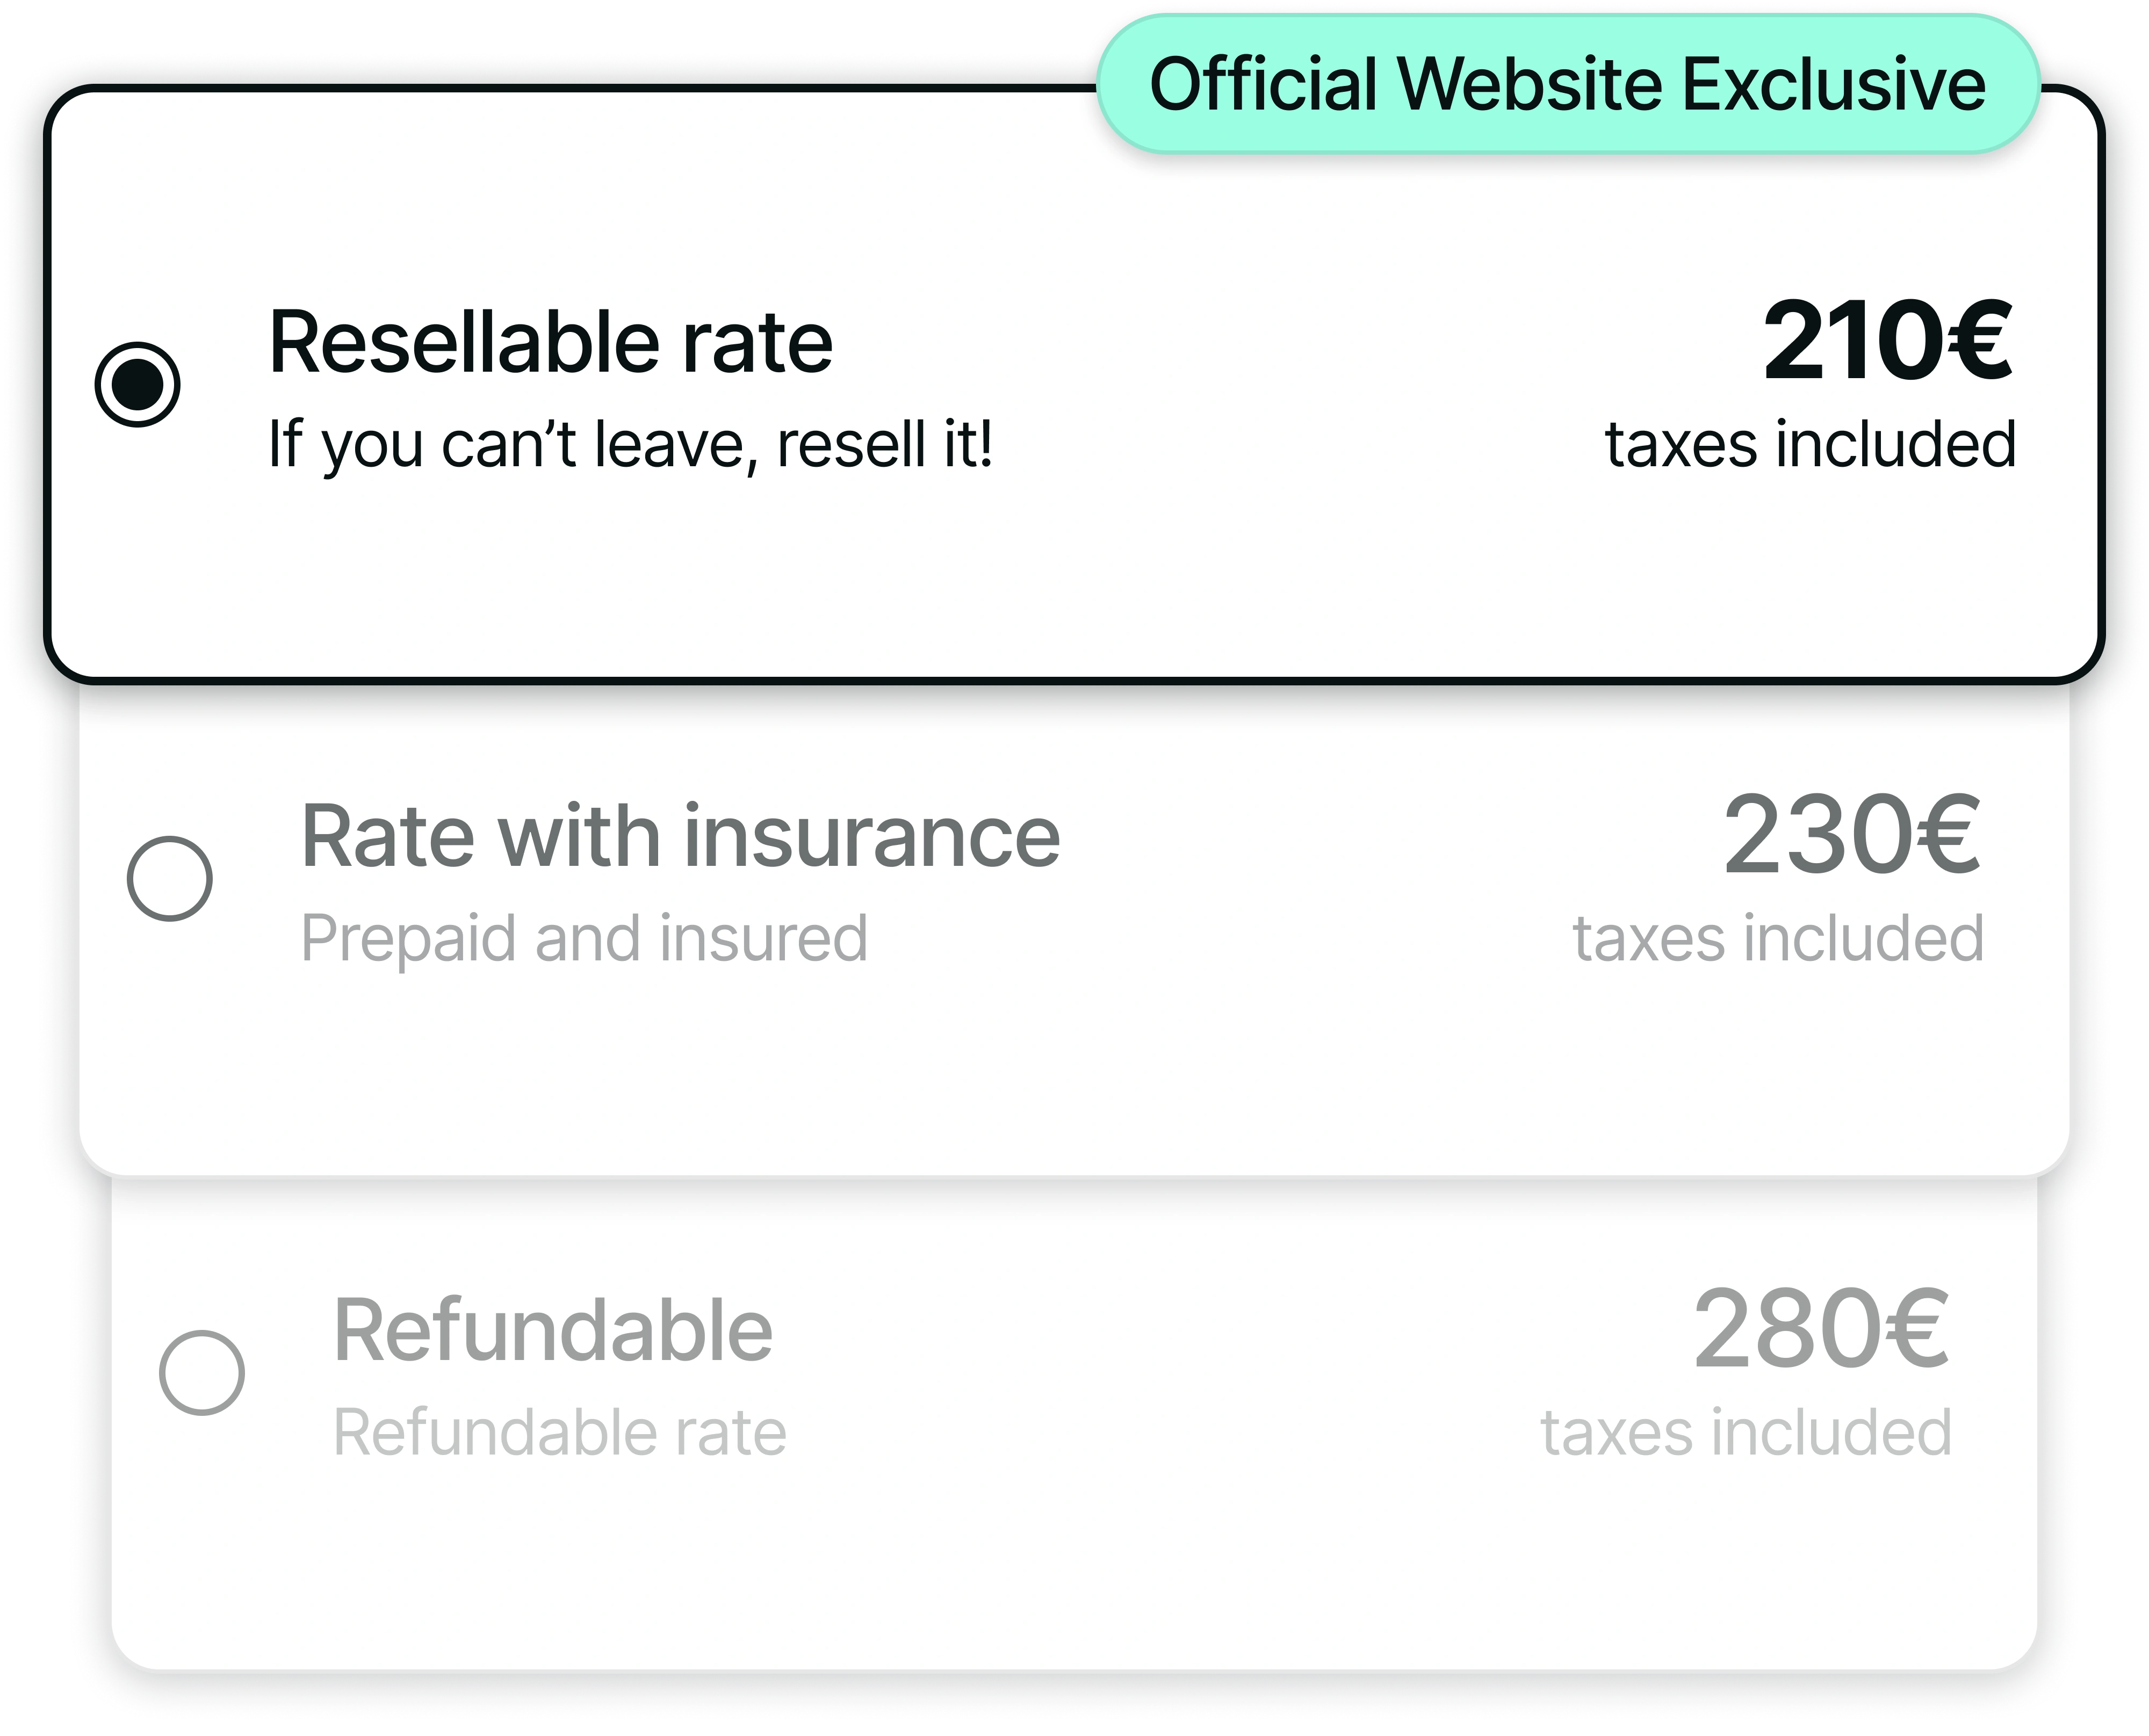The height and width of the screenshot is (1736, 2149).
Task: Click "If you can't leave, resell it!" text
Action: 631,445
